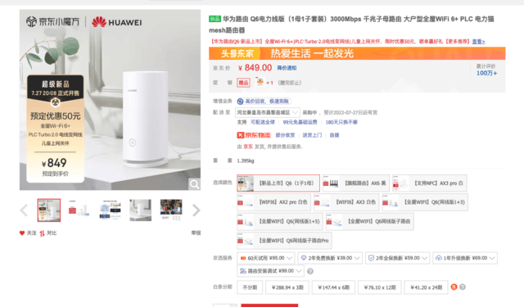Click the main Huawei router product image
524x307 pixels.
point(110,100)
